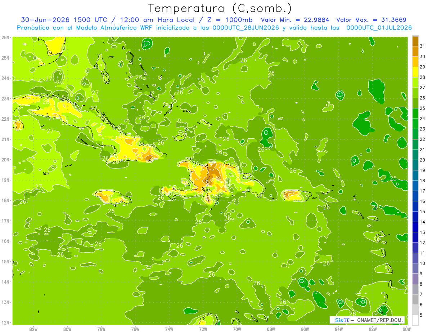
Task: Click the colorbar value label 17
Action: [422, 191]
